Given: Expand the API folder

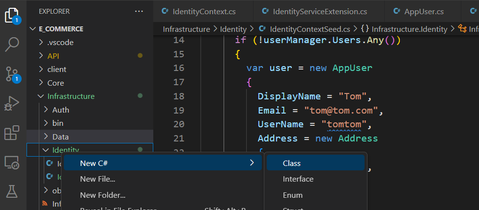Looking at the screenshot, I should click(x=41, y=56).
